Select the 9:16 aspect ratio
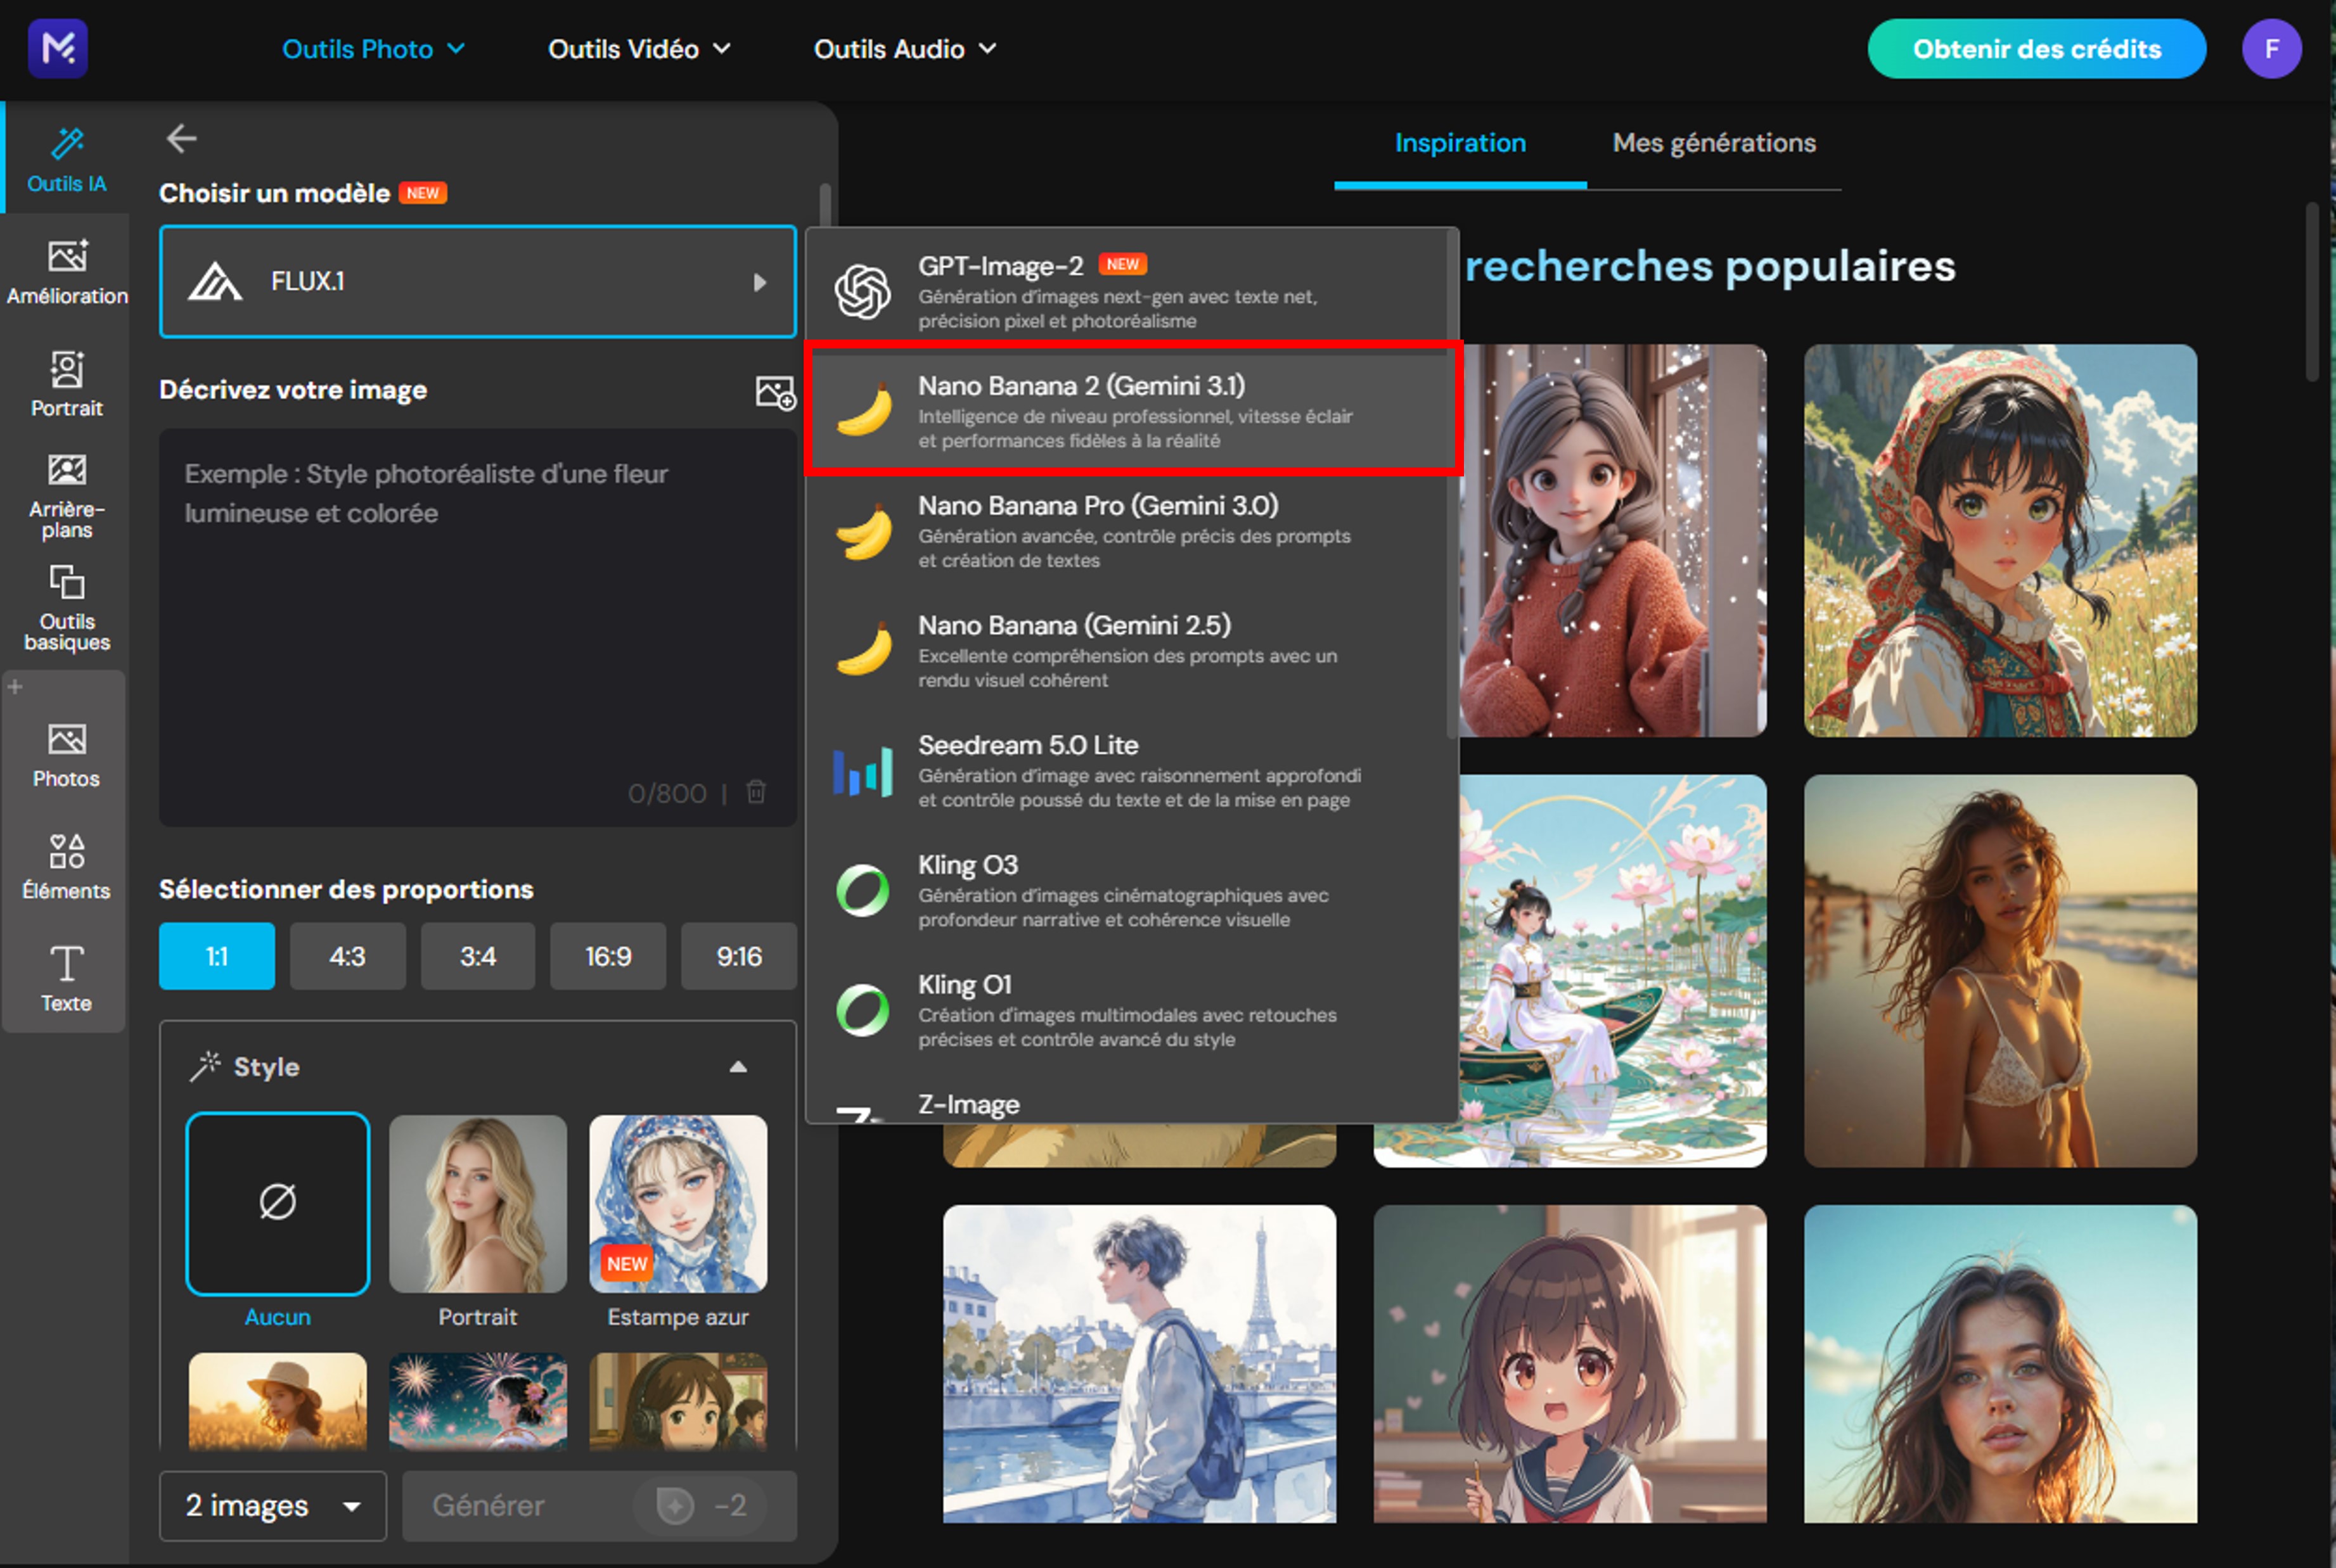Image resolution: width=2336 pixels, height=1568 pixels. (x=738, y=956)
